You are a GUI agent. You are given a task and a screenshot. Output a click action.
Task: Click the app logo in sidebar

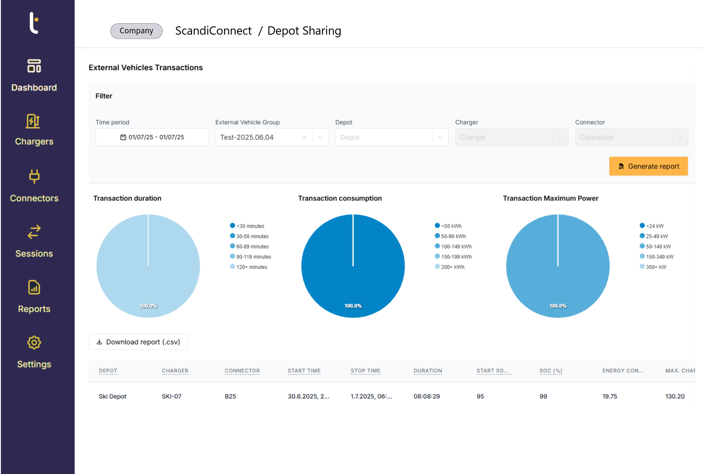34,23
